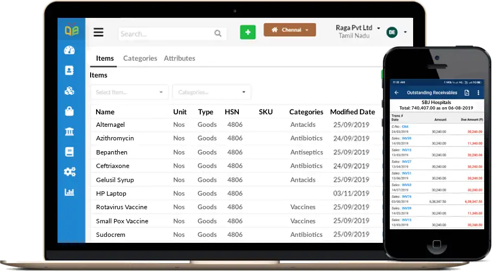Open the ledger book icon
This screenshot has height=271, width=494.
pos(69,152)
